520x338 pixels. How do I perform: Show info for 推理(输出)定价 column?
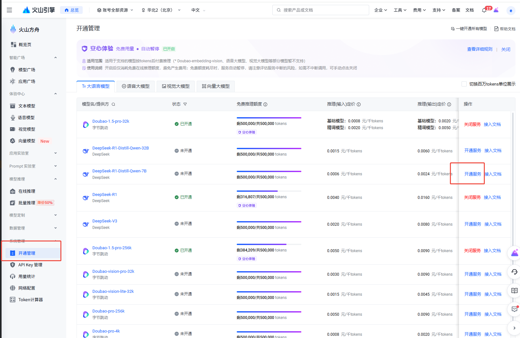click(449, 104)
